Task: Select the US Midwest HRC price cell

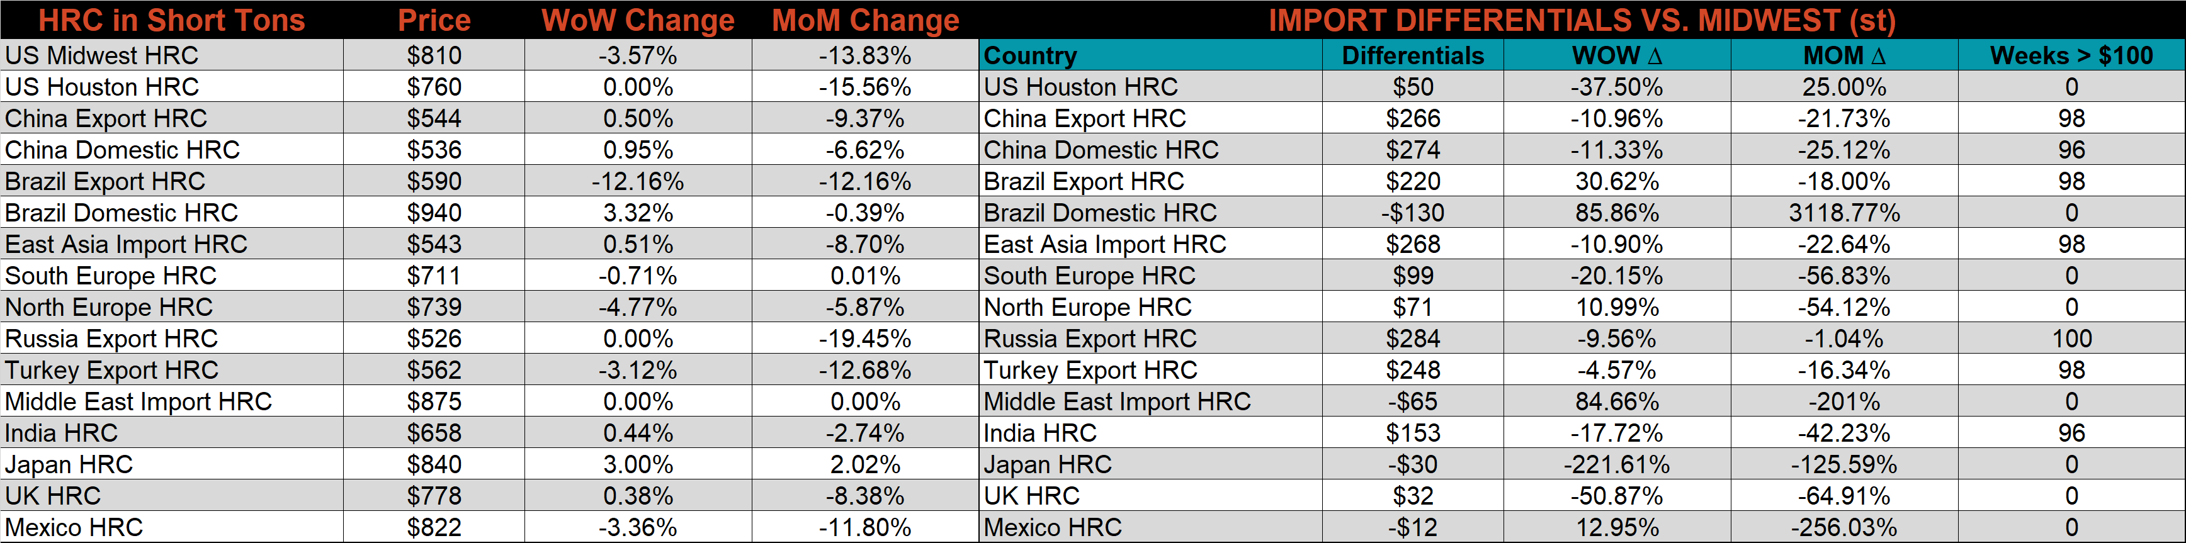Action: tap(434, 55)
